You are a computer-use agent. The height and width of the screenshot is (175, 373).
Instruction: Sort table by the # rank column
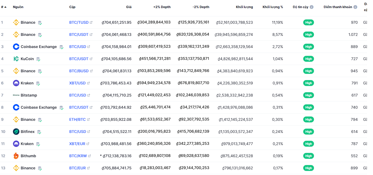click(4, 7)
